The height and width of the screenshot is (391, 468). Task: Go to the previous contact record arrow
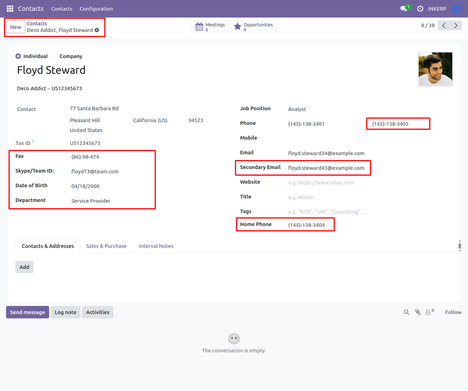444,25
